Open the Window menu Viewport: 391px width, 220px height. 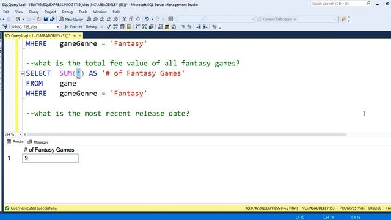pyautogui.click(x=100, y=12)
